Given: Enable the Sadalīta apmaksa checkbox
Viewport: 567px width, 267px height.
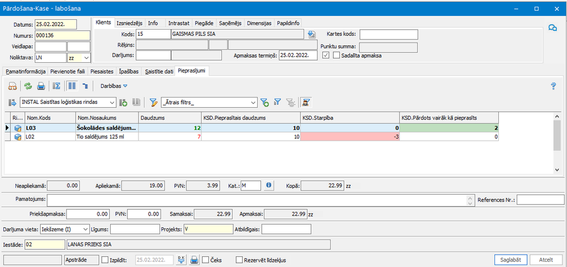Looking at the screenshot, I should (x=337, y=56).
